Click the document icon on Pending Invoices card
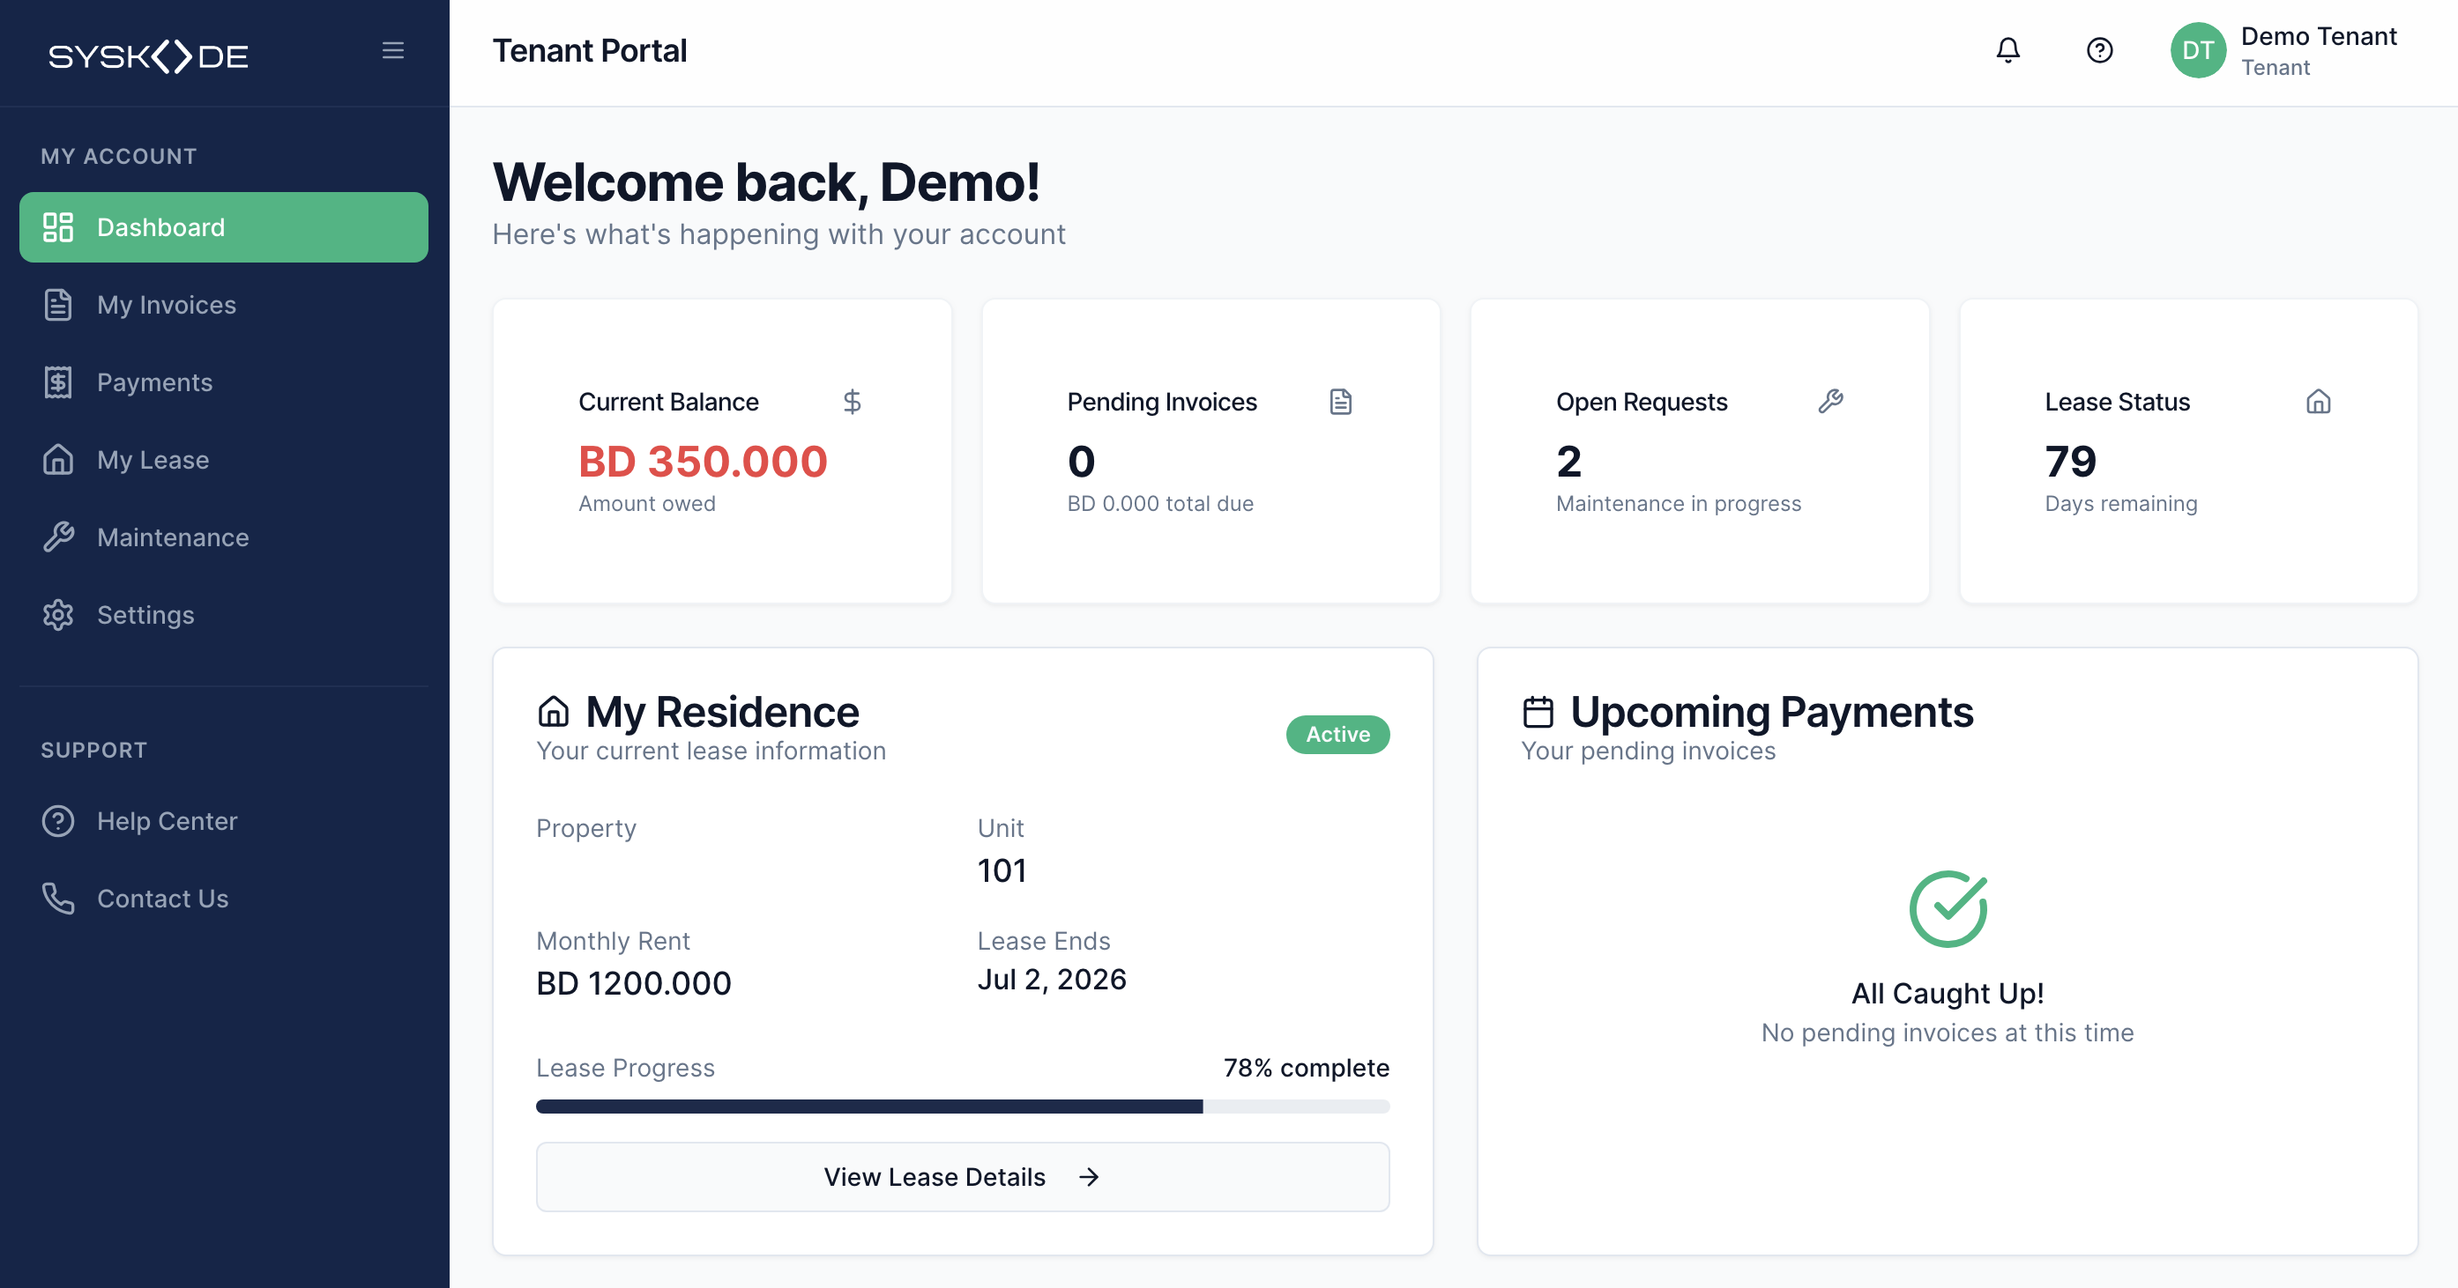 pyautogui.click(x=1341, y=403)
